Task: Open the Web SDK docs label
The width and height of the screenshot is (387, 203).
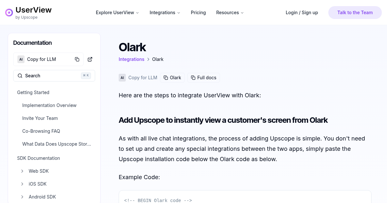Action: 39,171
